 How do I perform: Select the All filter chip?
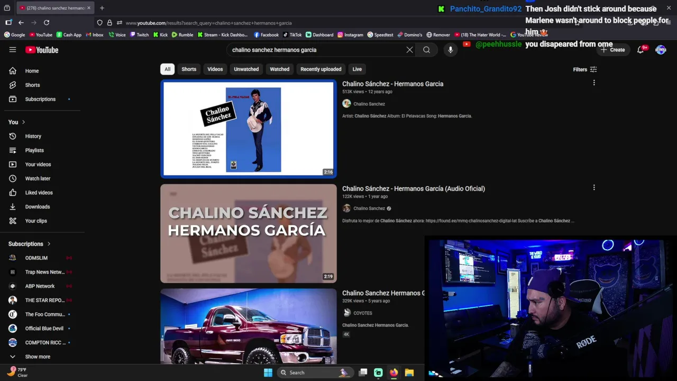tap(167, 69)
